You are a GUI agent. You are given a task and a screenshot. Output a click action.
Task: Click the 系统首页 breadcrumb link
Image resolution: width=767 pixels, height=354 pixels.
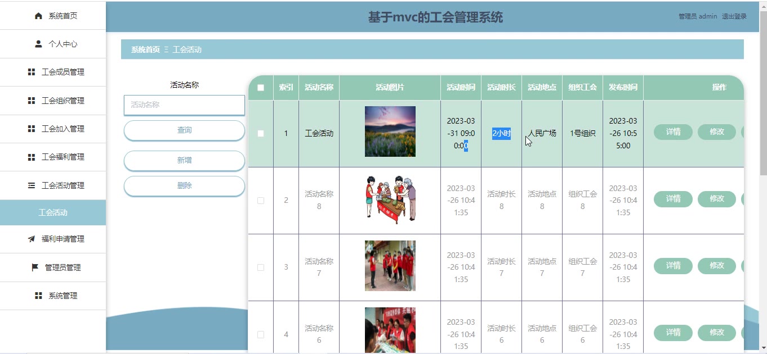coord(145,49)
